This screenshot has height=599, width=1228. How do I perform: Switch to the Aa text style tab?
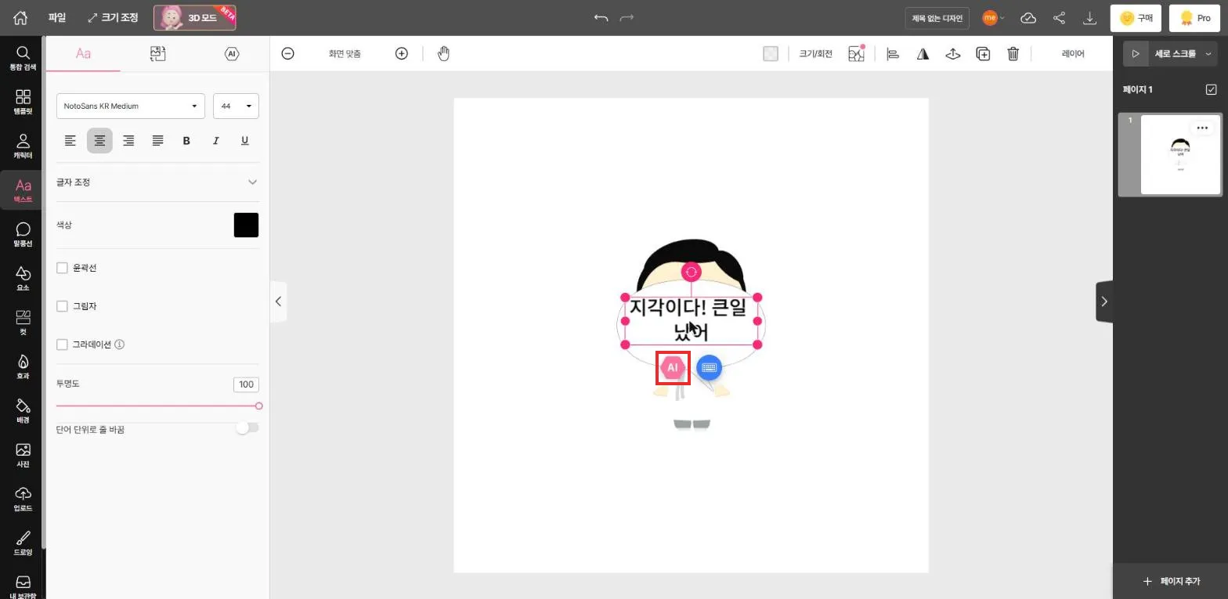click(x=83, y=53)
